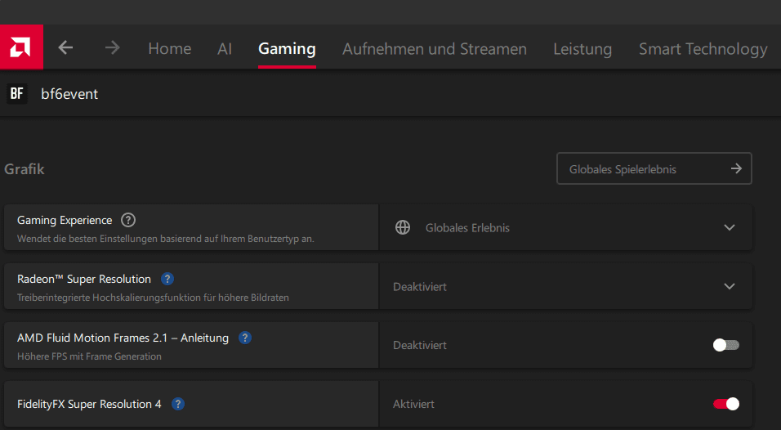Switch to the AI tab
Screen dimensions: 781x430
tap(225, 49)
